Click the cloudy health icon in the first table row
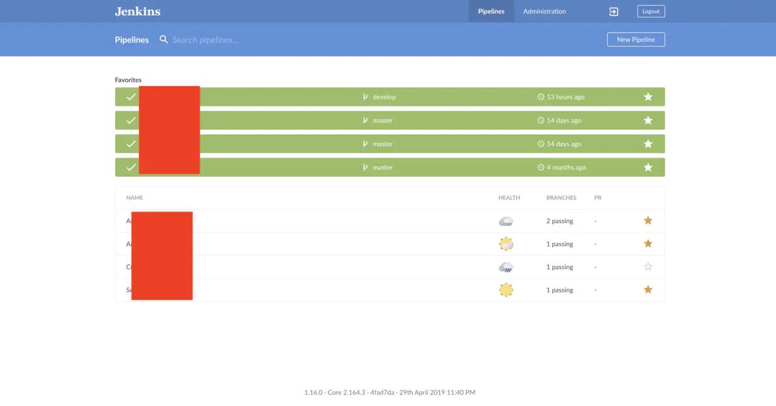The width and height of the screenshot is (776, 406). coord(506,221)
